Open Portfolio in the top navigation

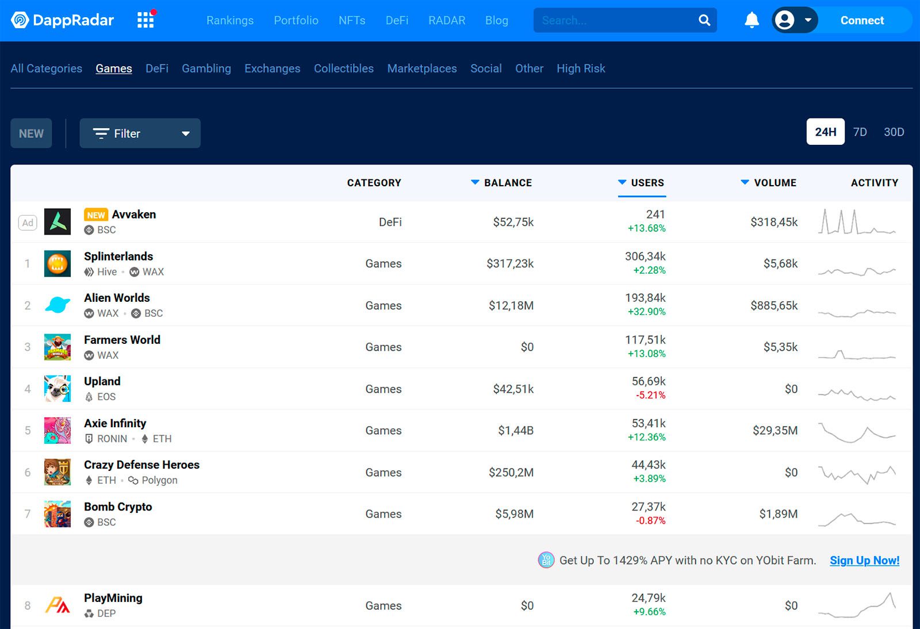[296, 20]
